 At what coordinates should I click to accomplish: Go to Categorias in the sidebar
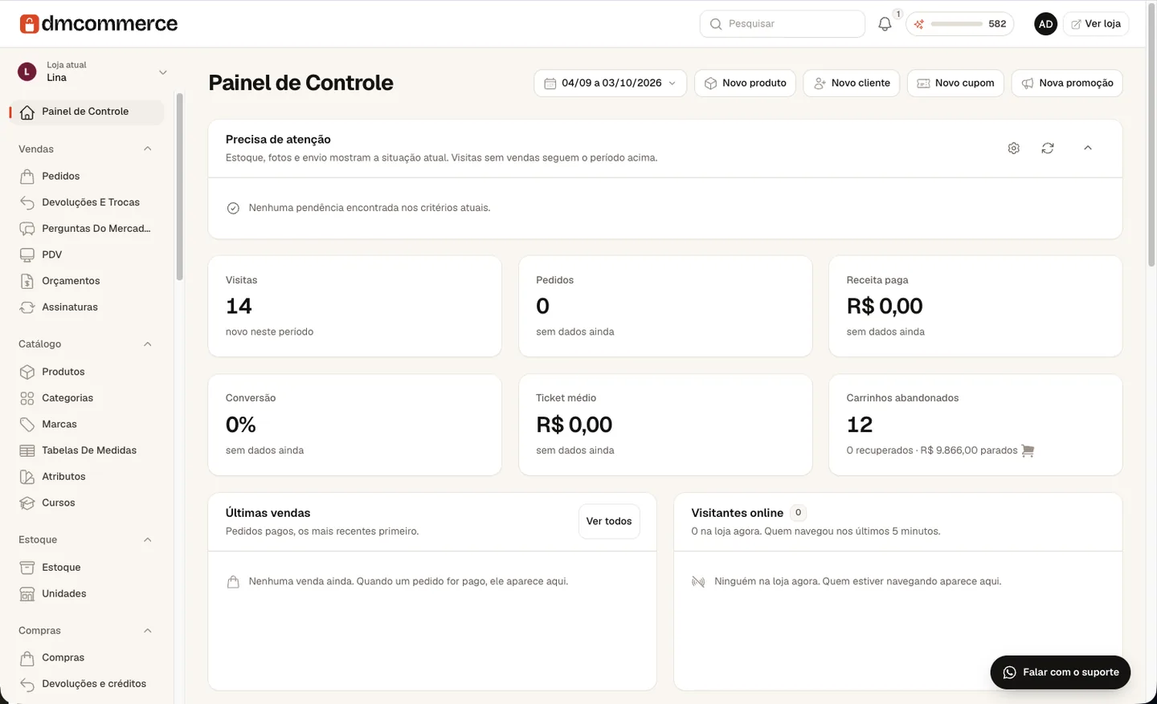tap(87, 398)
